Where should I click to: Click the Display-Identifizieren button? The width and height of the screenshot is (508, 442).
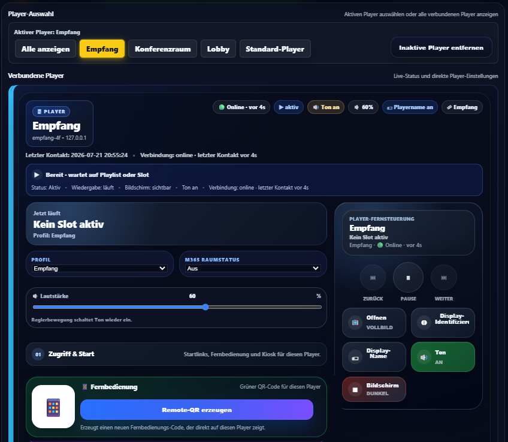point(443,323)
